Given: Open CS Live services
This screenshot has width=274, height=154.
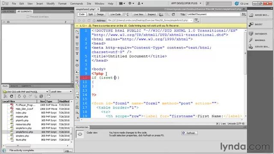Looking at the screenshot, I should click(241, 3).
